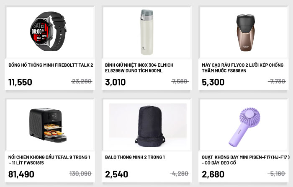
Task: Select the 2,680 mini fan price
Action: [213, 174]
